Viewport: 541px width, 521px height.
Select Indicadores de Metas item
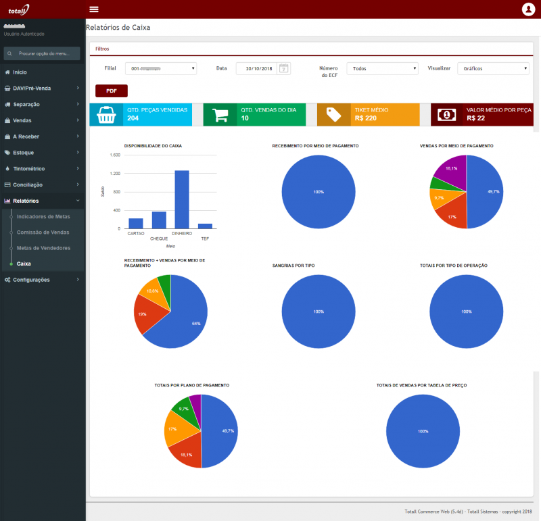(x=43, y=216)
